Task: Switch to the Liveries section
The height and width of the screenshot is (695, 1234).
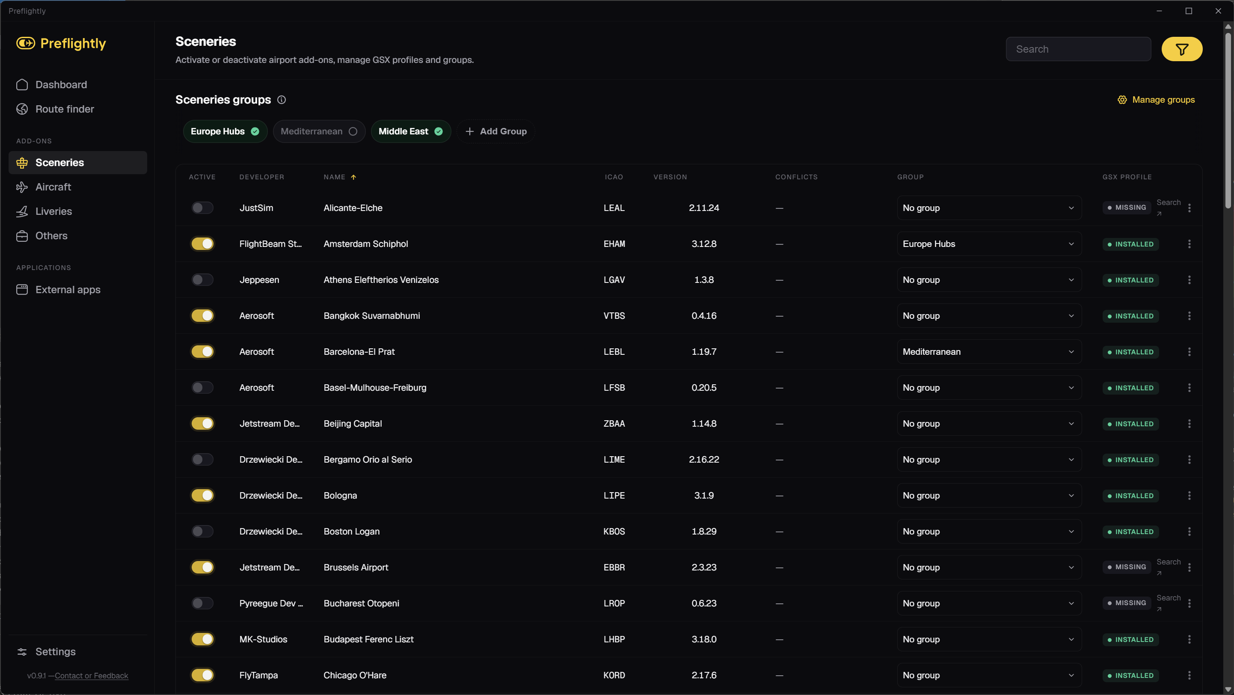Action: [77, 211]
